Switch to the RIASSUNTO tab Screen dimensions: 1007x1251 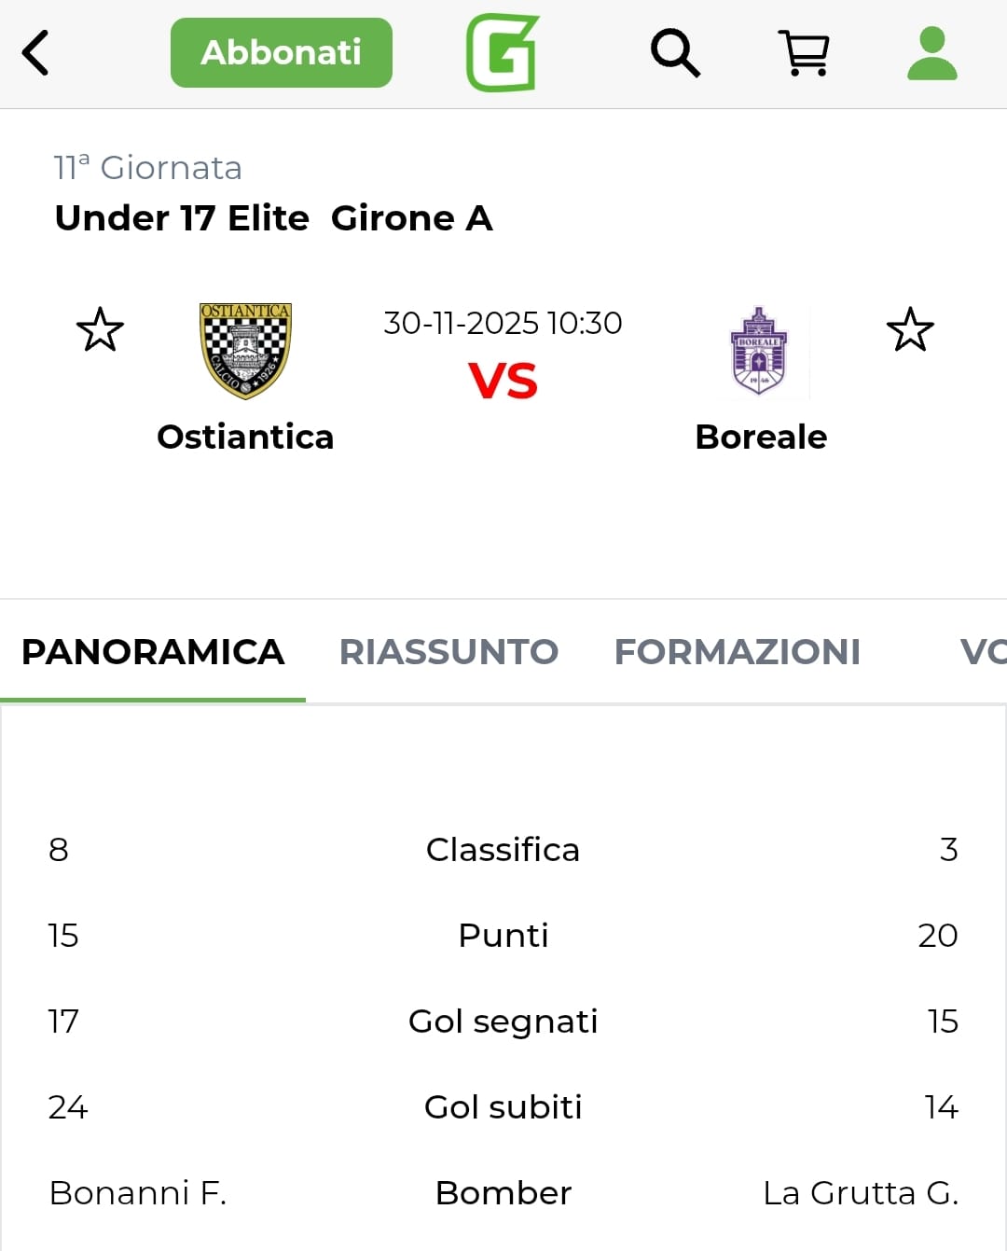click(448, 652)
